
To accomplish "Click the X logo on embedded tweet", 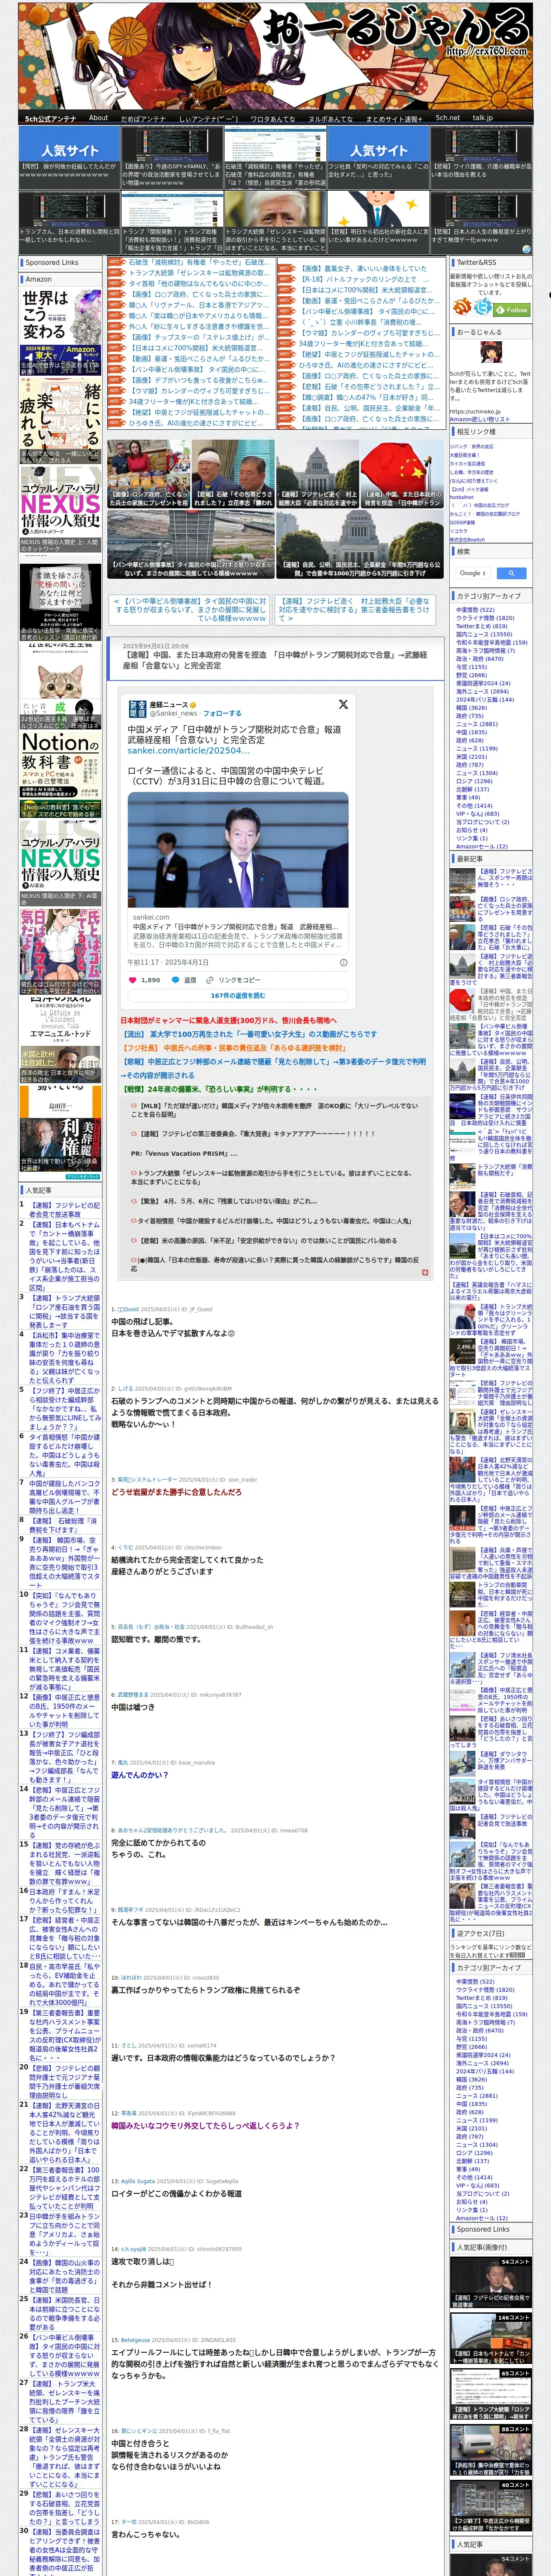I will (x=343, y=704).
